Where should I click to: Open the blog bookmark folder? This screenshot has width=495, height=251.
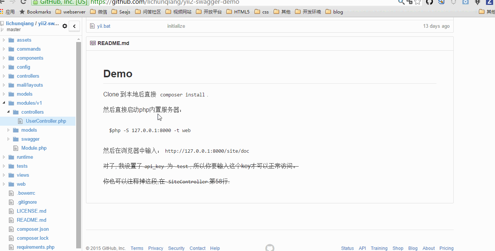pos(334,12)
